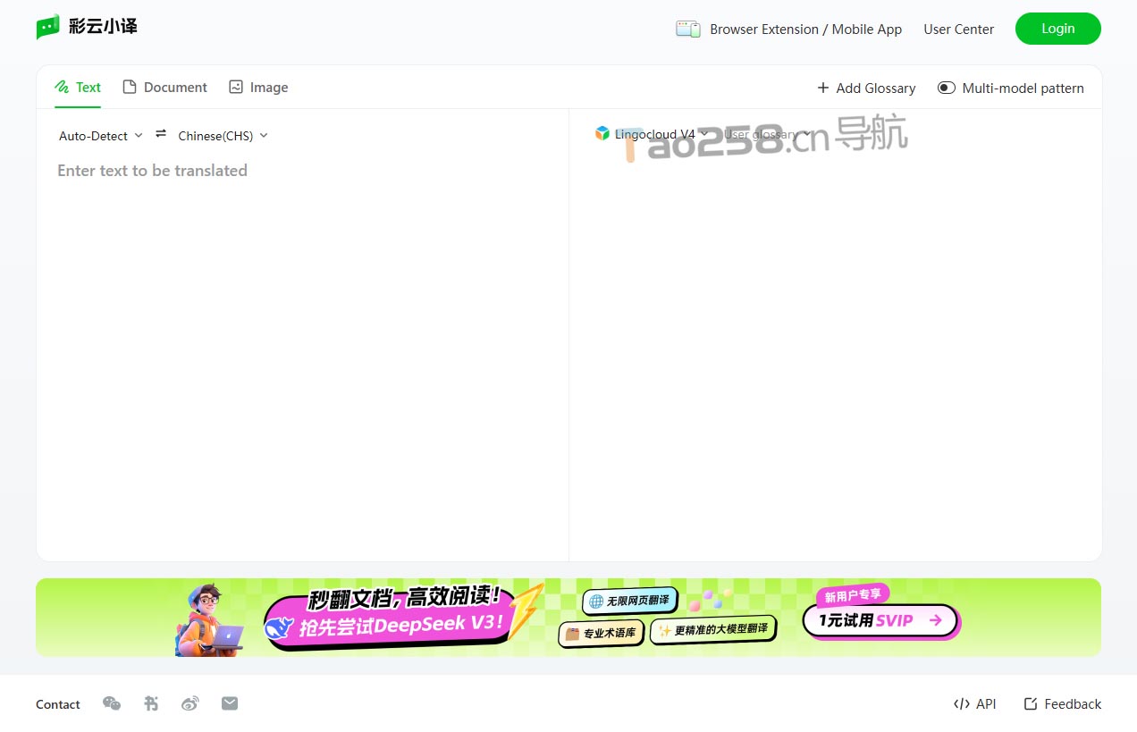Image resolution: width=1137 pixels, height=732 pixels.
Task: Click the footer icon between WeChat and Weibo
Action: (x=151, y=703)
